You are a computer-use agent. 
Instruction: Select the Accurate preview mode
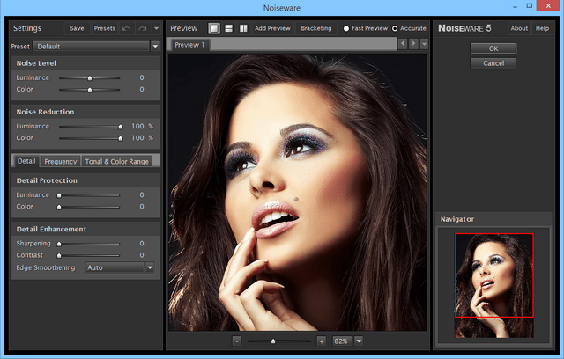tap(394, 28)
